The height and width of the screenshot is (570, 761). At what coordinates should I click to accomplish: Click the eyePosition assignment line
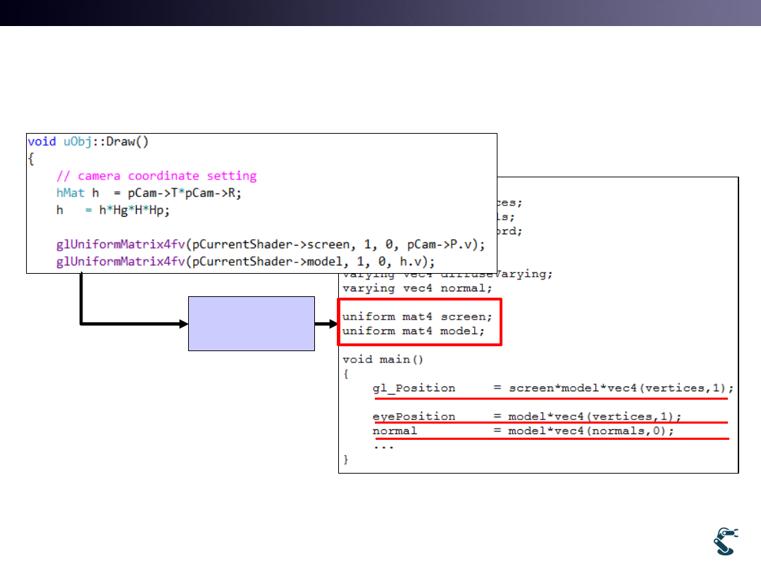pos(527,417)
